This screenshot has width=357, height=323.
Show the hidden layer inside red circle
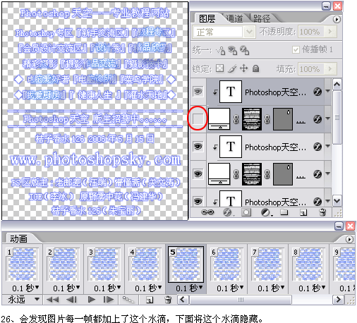coord(198,118)
